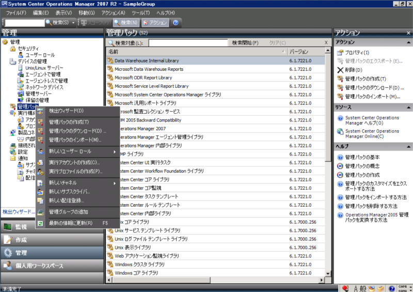This screenshot has width=413, height=292.
Task: Click the help icon in the toolbar
Action: [x=176, y=23]
